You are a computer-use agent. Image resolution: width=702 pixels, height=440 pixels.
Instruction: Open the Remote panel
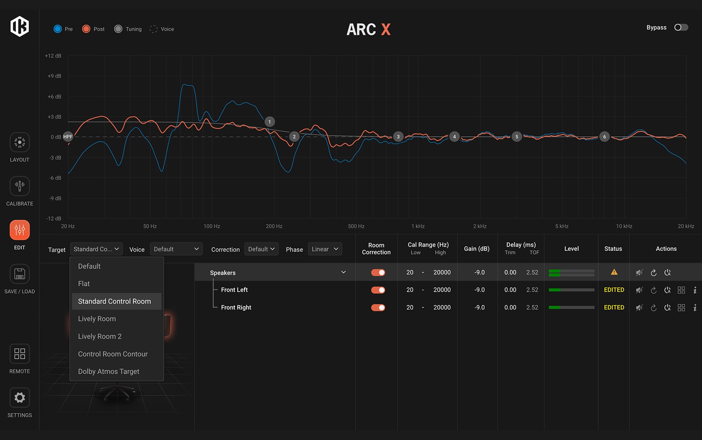tap(19, 354)
